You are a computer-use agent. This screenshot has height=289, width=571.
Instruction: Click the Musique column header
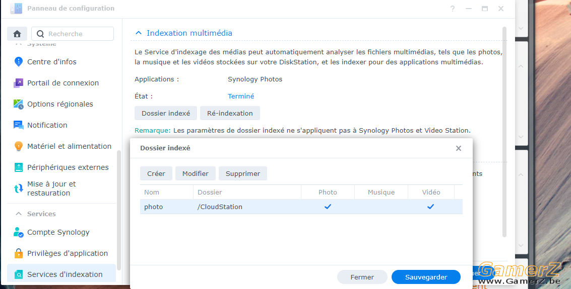click(381, 192)
